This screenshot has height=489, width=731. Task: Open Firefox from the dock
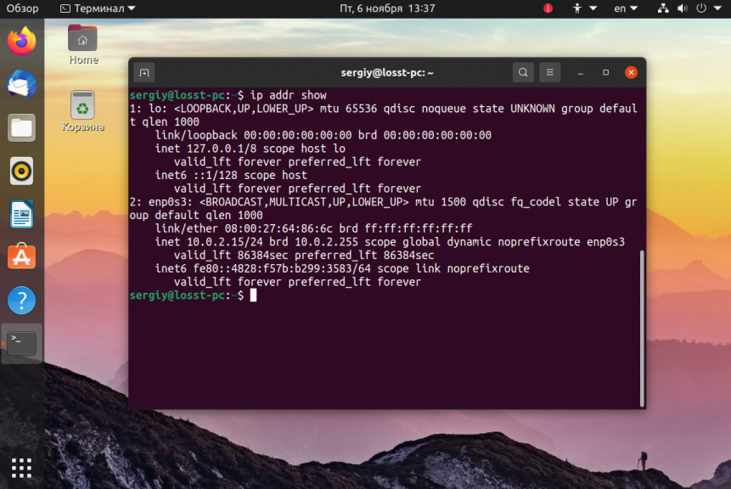coord(20,39)
